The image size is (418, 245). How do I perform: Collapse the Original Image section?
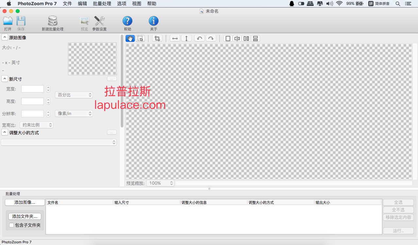point(5,38)
